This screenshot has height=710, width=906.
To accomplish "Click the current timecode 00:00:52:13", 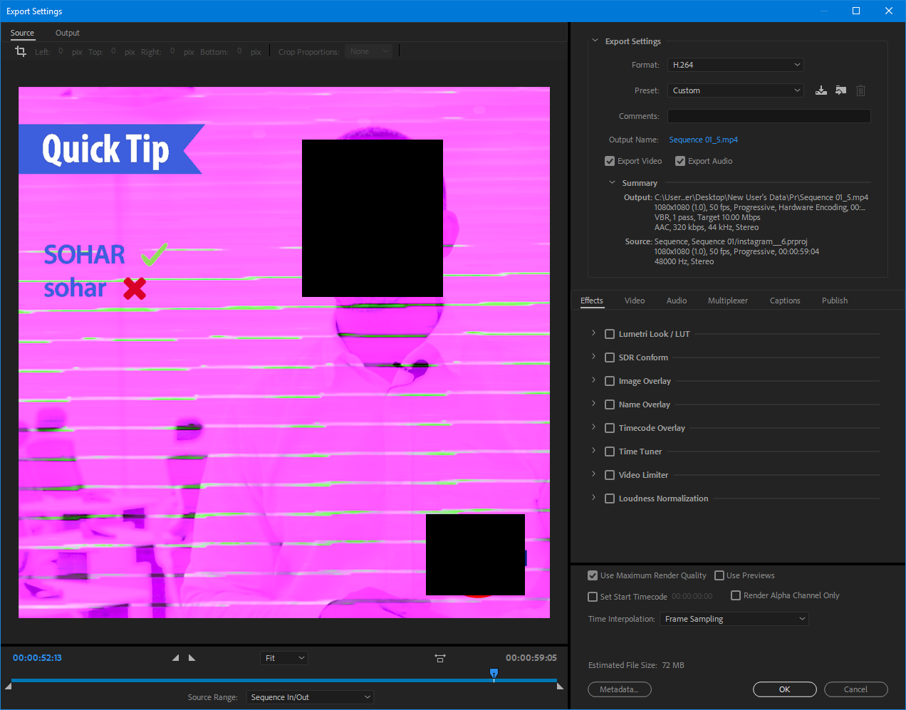I will [x=37, y=657].
